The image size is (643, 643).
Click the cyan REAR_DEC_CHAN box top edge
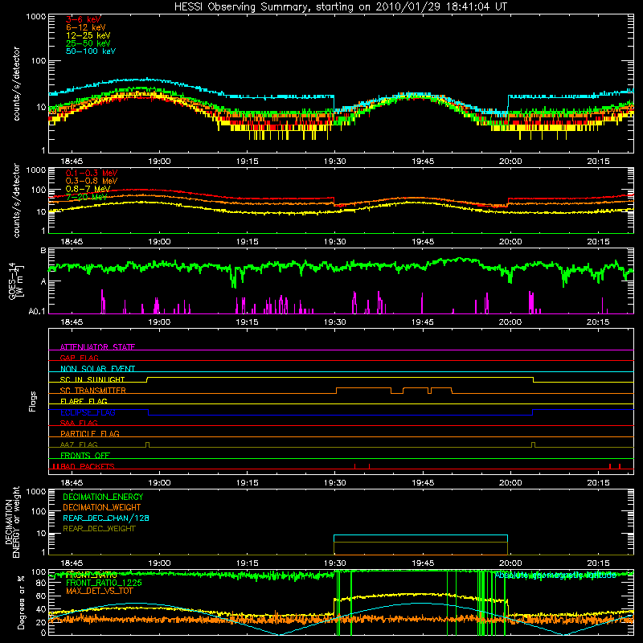click(420, 535)
